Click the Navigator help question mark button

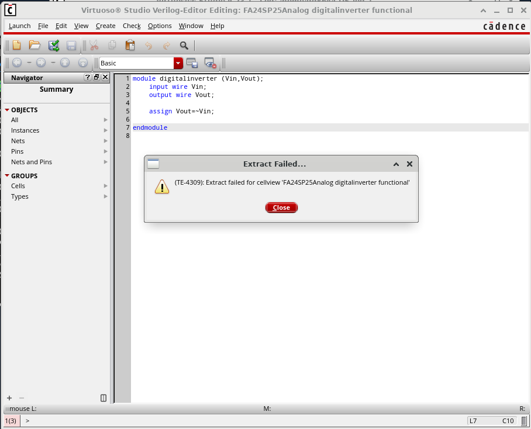point(88,77)
